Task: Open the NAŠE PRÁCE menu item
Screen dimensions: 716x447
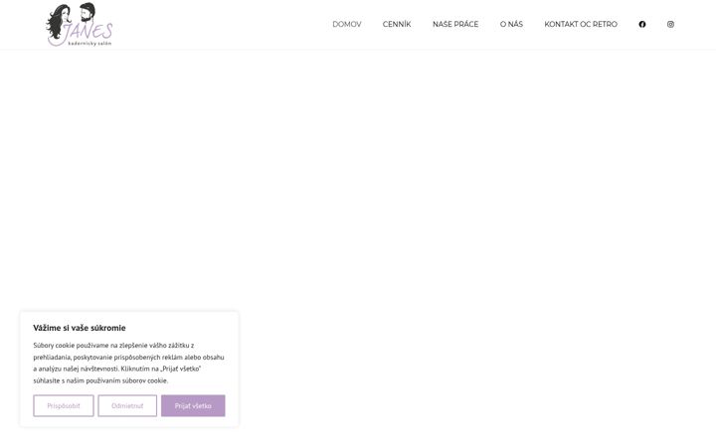Action: pos(455,24)
